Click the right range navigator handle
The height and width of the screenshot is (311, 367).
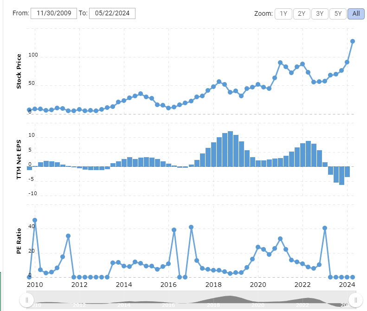[x=355, y=300]
